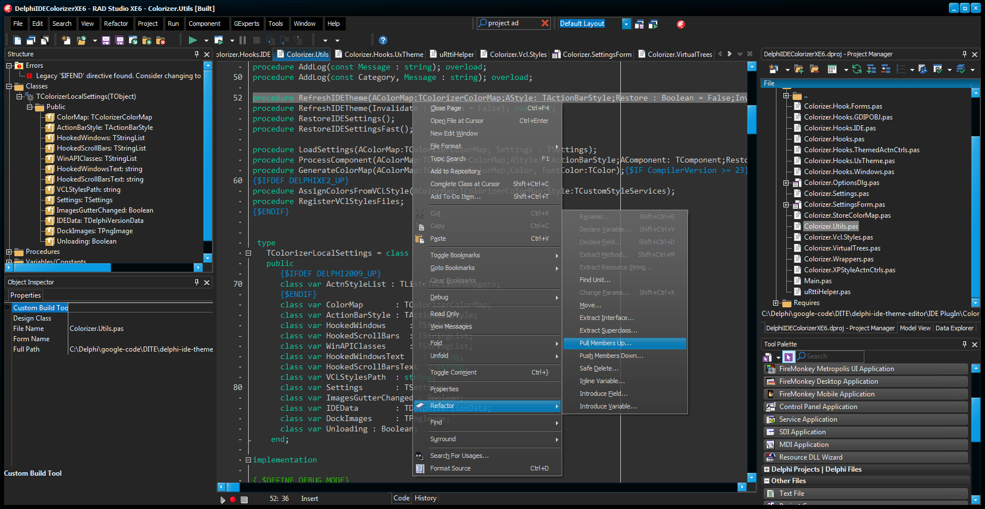The image size is (985, 509).
Task: Pin the Structure panel
Action: [196, 54]
